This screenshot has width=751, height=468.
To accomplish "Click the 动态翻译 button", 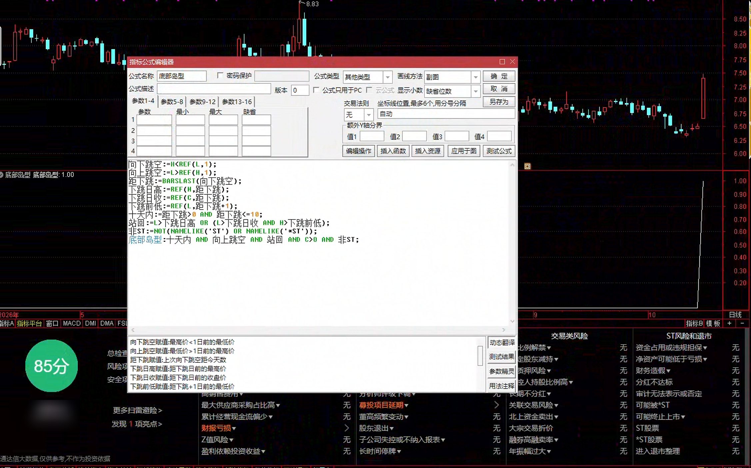I will pos(502,342).
